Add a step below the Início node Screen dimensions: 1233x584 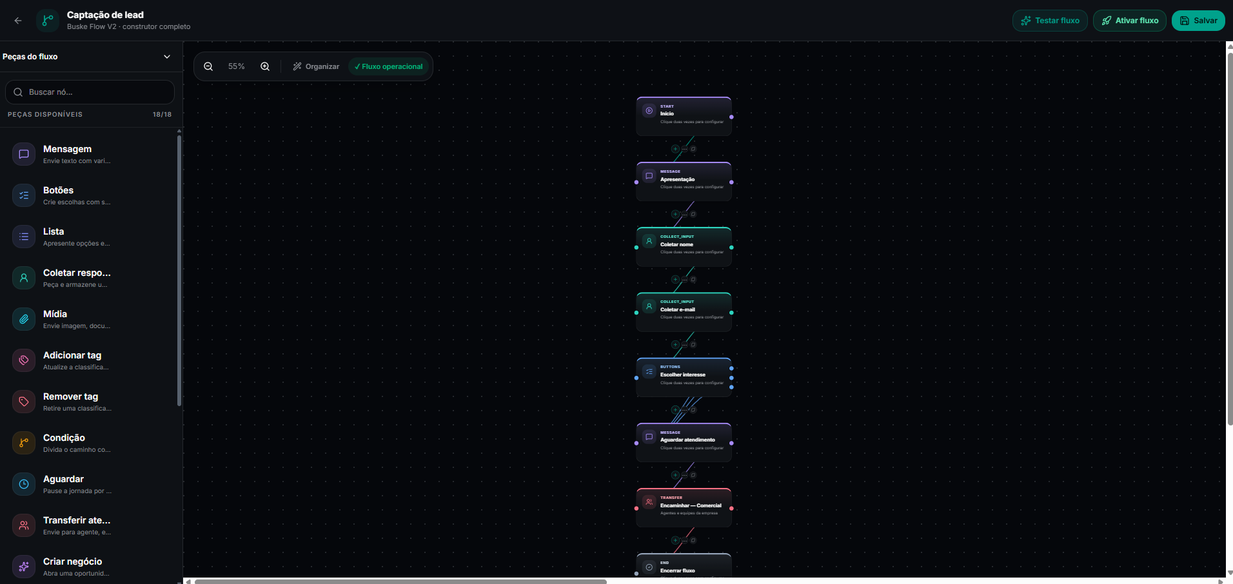[x=675, y=149]
